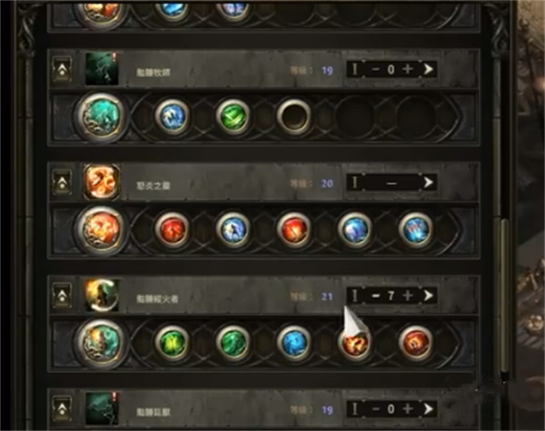Collapse the 骷髏牧師 skill group chevron
This screenshot has height=431, width=545.
pos(63,69)
